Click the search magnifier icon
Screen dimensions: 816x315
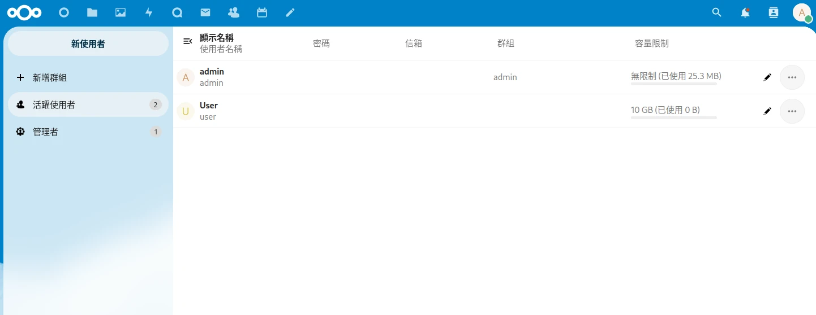(716, 12)
